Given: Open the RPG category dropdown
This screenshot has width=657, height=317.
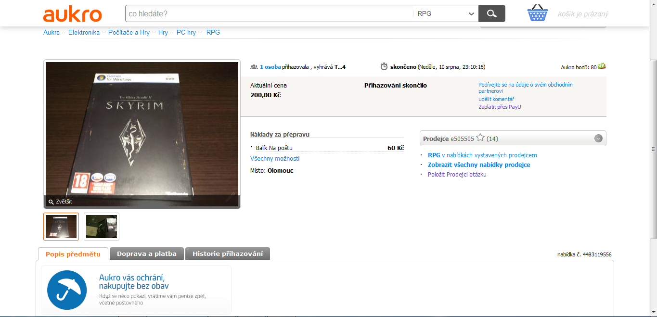Looking at the screenshot, I should coord(445,13).
